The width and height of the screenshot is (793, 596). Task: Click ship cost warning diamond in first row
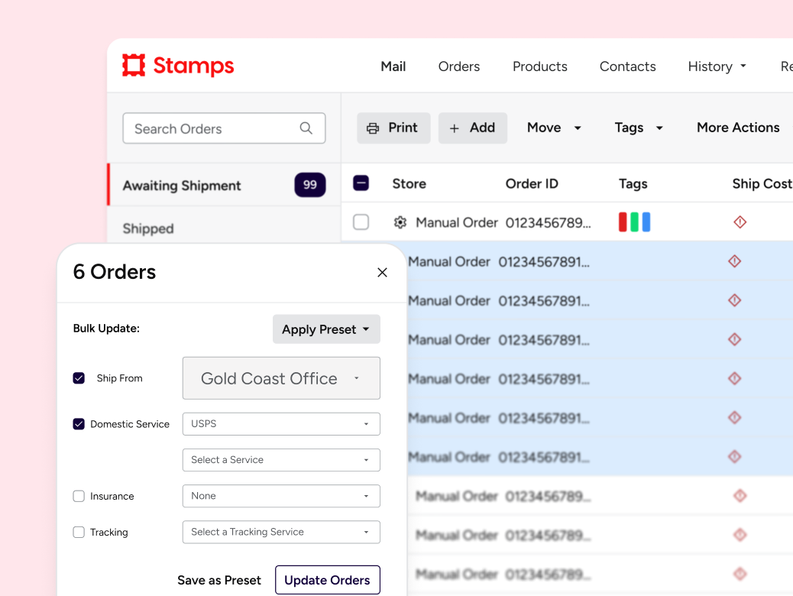pos(740,222)
